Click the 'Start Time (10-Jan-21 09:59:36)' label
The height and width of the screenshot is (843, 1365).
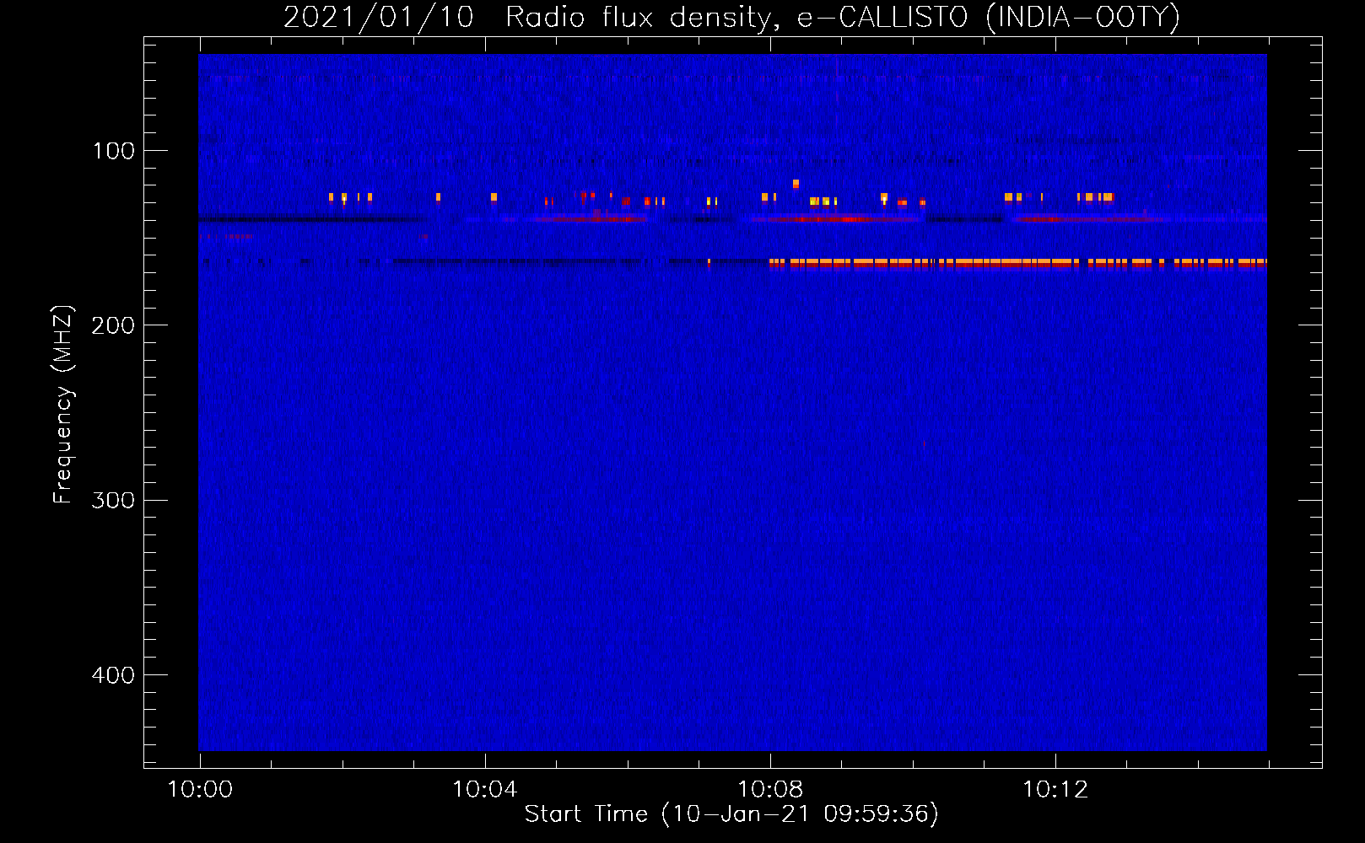pos(731,813)
